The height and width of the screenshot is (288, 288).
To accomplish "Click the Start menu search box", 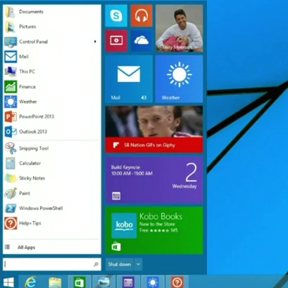I will (x=52, y=264).
